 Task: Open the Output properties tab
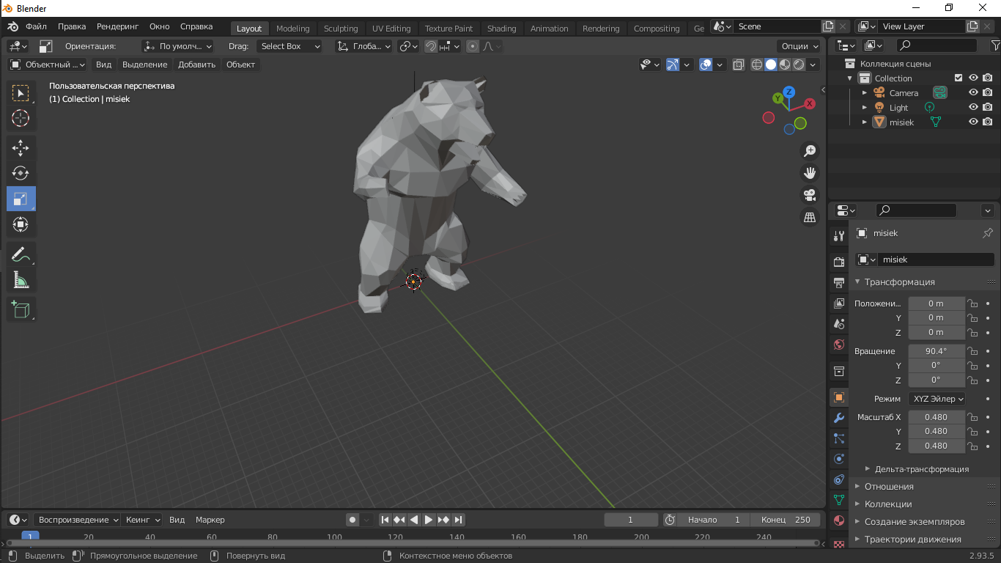[x=839, y=283]
